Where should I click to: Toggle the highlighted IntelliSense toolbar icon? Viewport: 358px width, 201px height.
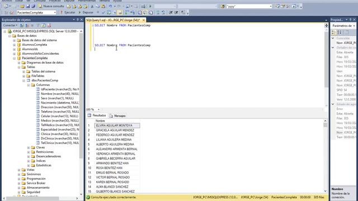coord(120,12)
